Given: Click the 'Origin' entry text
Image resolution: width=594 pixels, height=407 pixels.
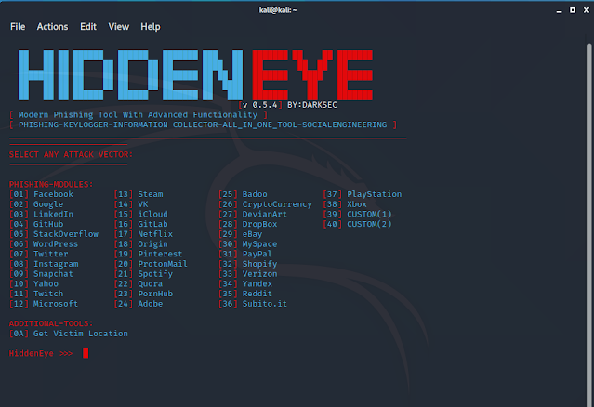Looking at the screenshot, I should point(152,244).
